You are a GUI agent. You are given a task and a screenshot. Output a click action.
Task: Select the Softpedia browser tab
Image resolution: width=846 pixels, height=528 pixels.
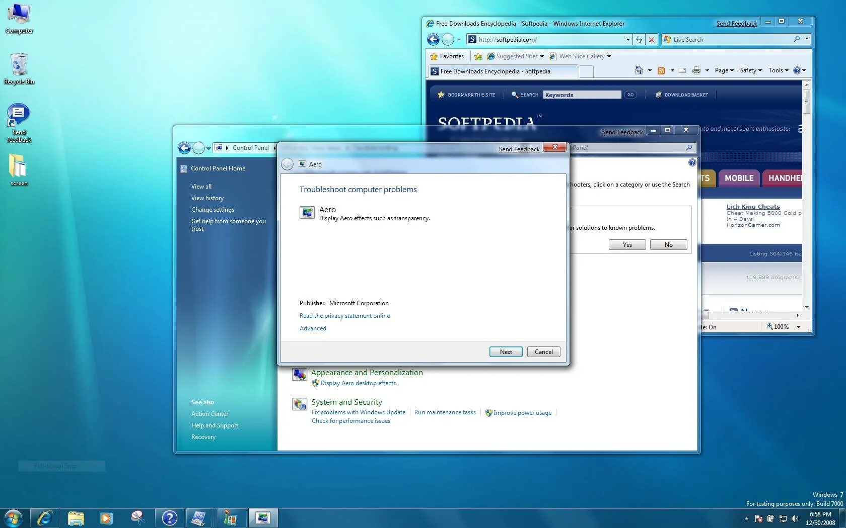click(x=503, y=71)
